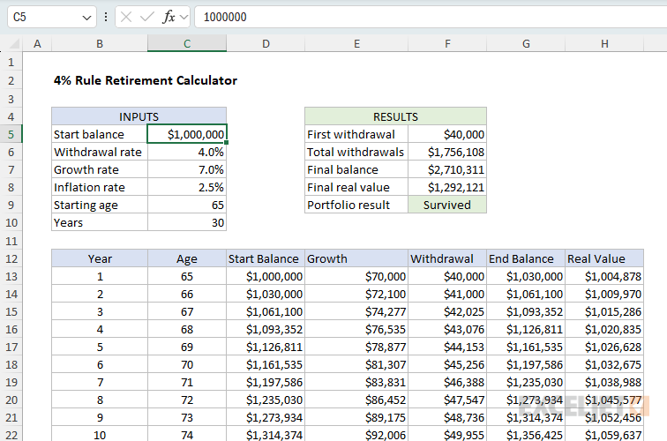
Task: Select growth cell $83,831 in year 7
Action: 356,382
